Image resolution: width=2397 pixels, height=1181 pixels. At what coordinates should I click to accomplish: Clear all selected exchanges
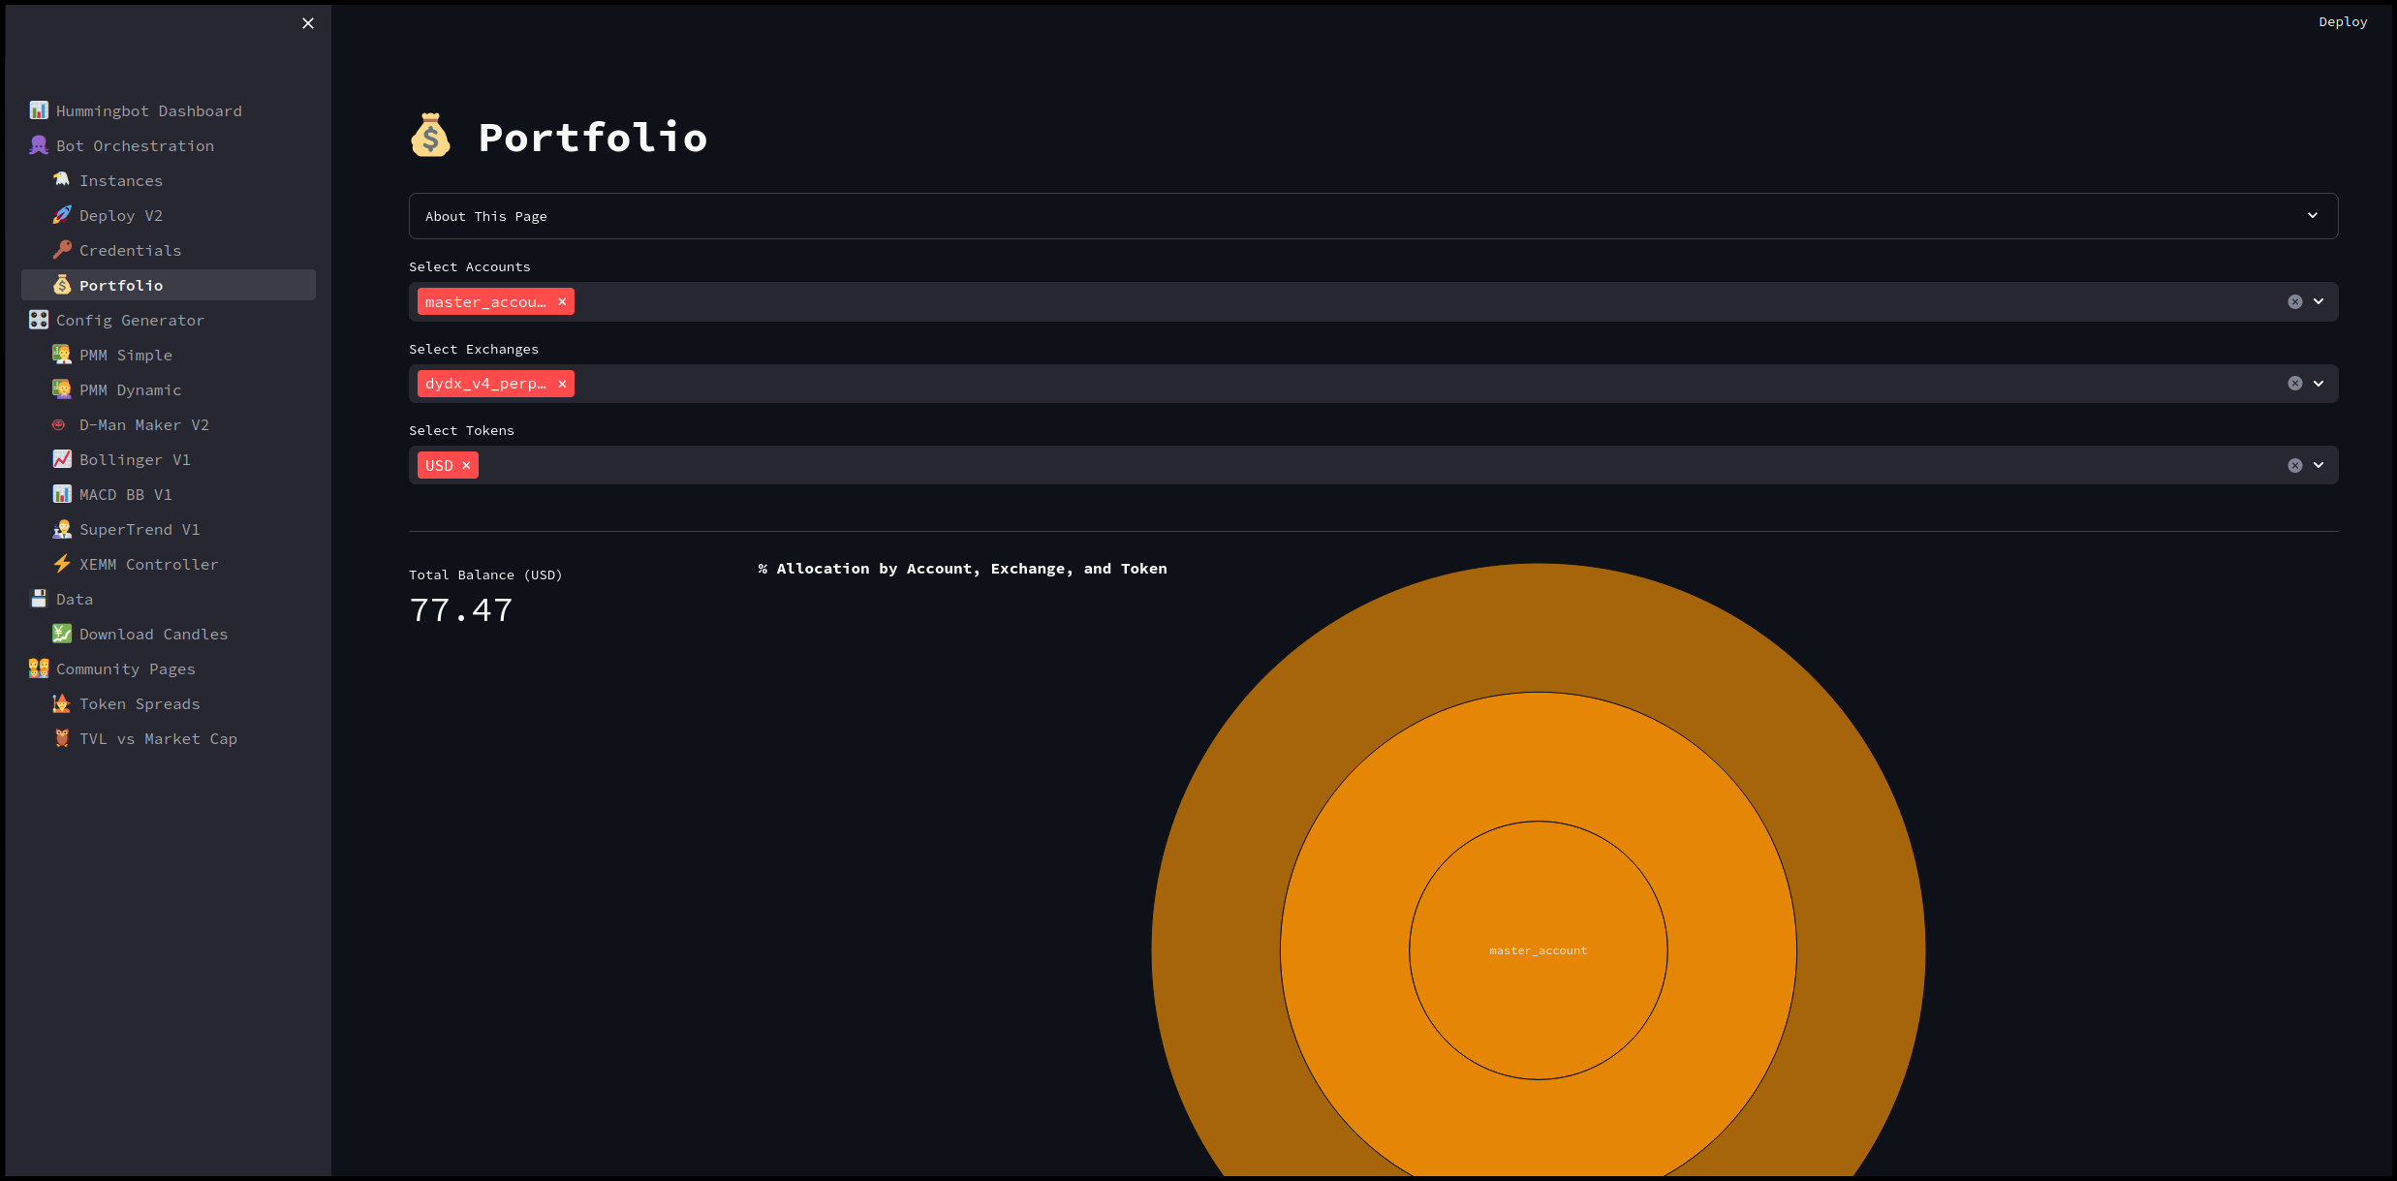(2294, 384)
